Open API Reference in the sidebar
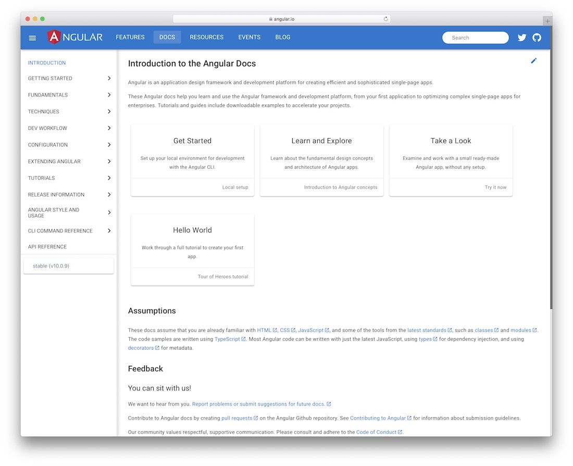Image resolution: width=573 pixels, height=466 pixels. (47, 247)
